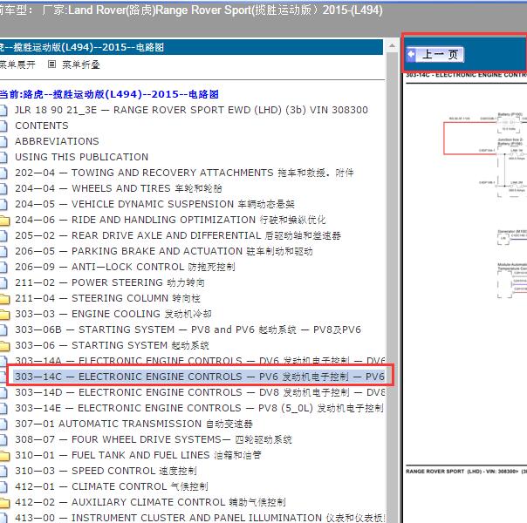
Task: Expand 204-06 Ride and Handling Optimization folder
Action: click(x=170, y=220)
